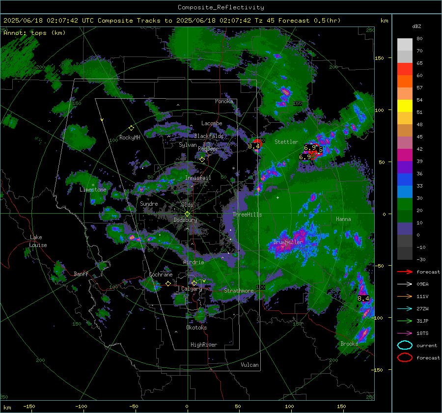Click the Sylvan label
This screenshot has height=413, width=442.
point(188,145)
